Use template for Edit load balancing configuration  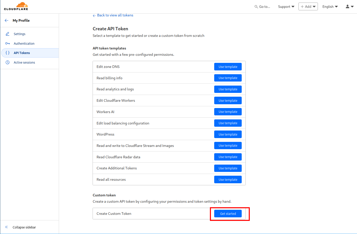pos(228,123)
